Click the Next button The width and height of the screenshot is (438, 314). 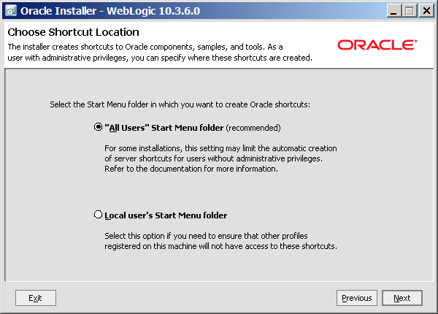tap(402, 298)
